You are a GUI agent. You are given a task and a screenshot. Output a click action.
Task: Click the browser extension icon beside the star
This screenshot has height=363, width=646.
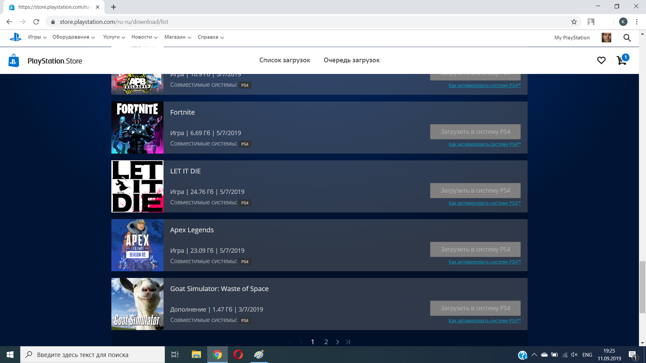click(x=591, y=22)
